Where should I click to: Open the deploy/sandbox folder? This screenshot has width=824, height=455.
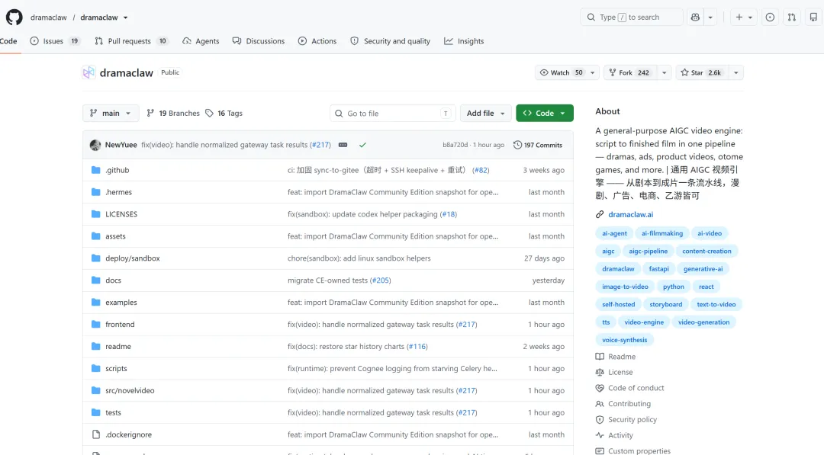(x=133, y=258)
